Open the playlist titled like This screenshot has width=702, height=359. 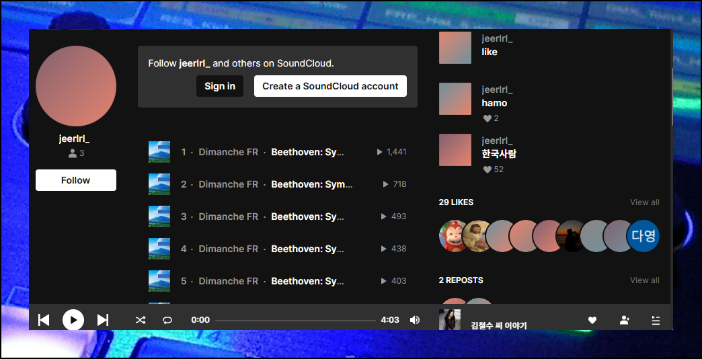(x=490, y=52)
